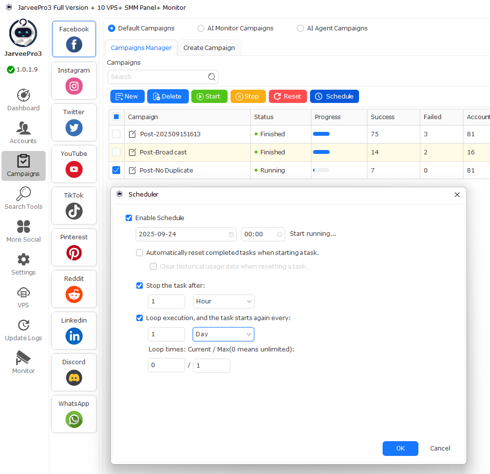Select the Reddit platform

[x=74, y=289]
